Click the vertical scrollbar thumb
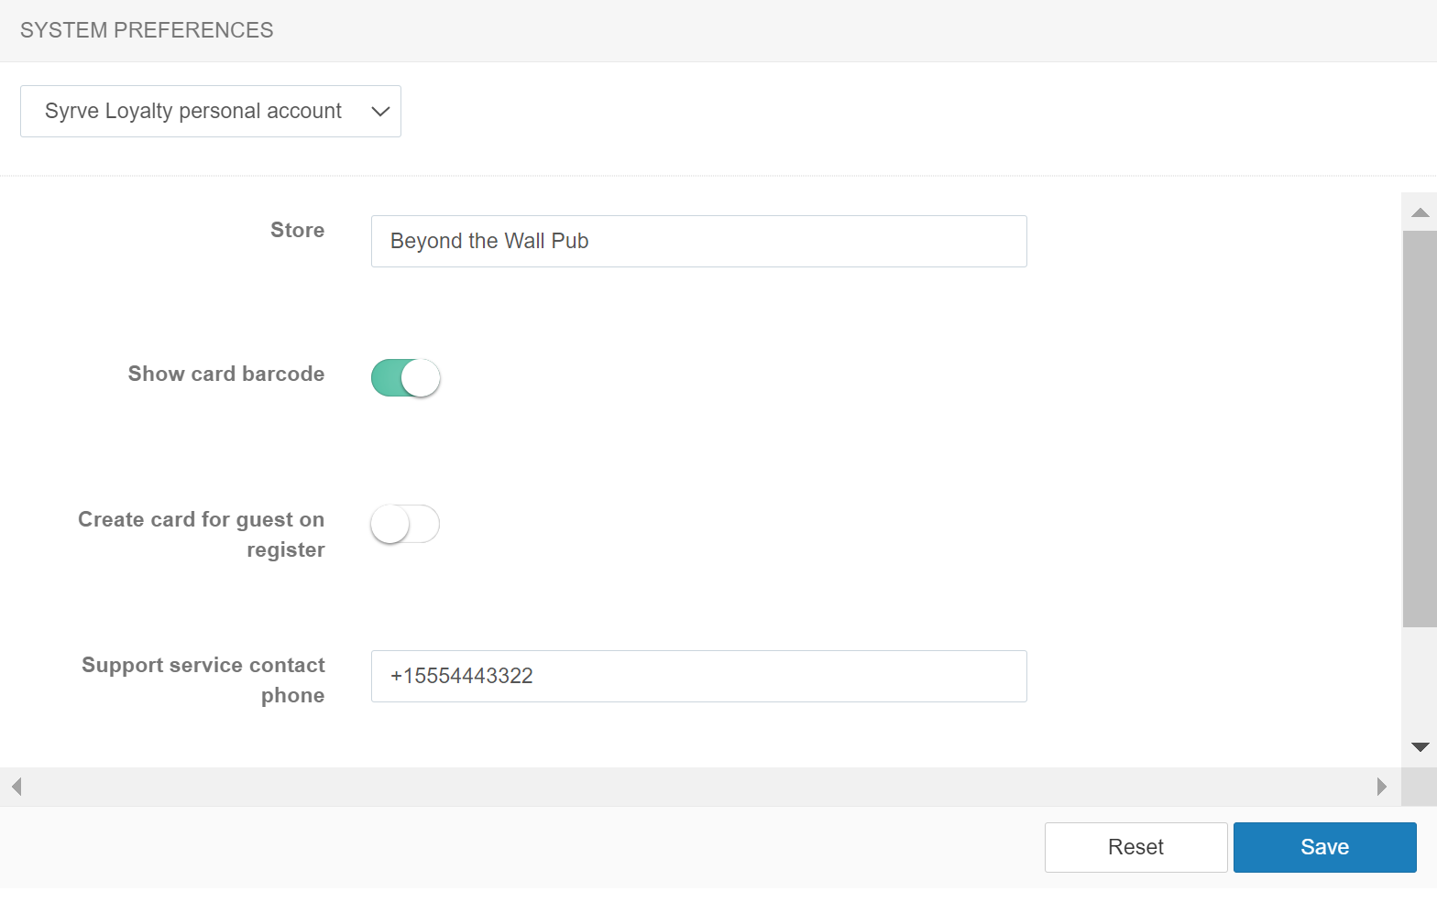 pyautogui.click(x=1420, y=429)
